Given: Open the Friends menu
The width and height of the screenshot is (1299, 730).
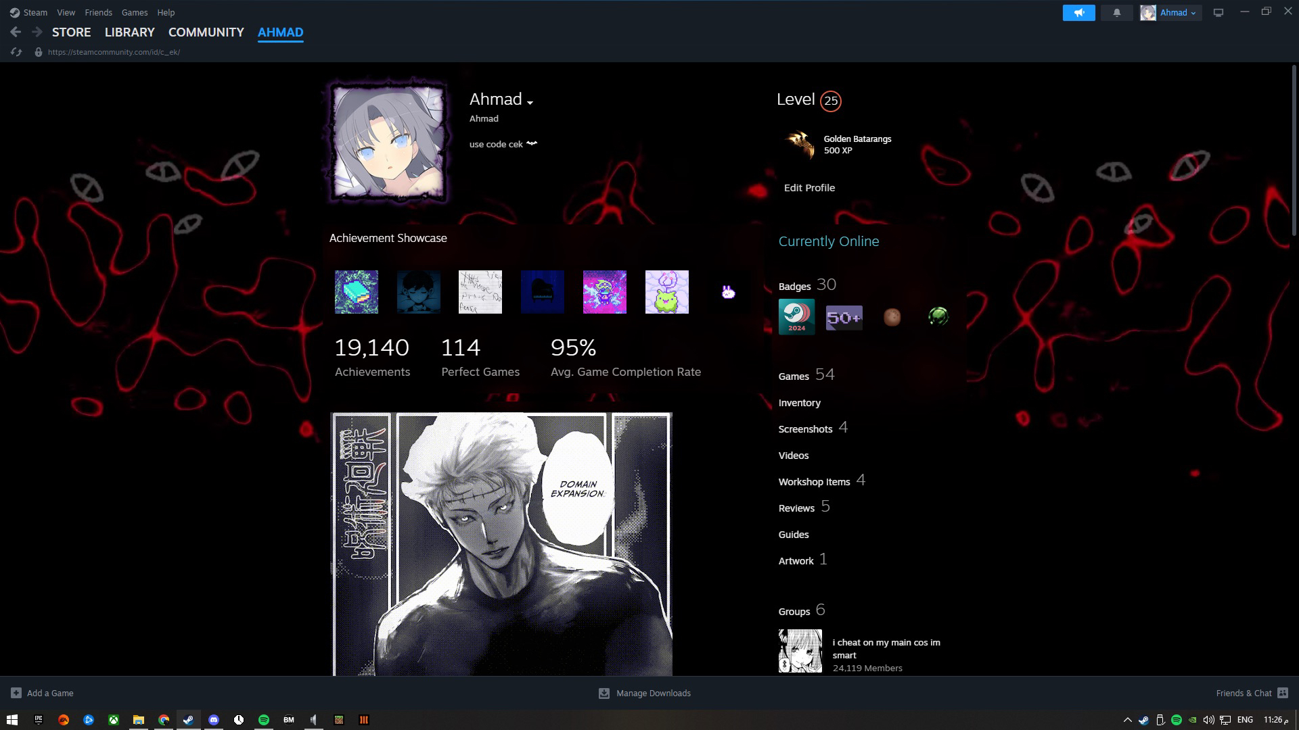Looking at the screenshot, I should coord(99,12).
